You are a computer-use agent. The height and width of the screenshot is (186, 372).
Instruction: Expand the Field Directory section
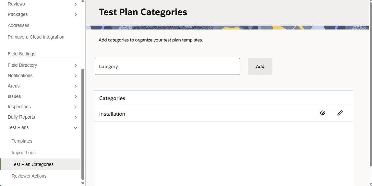tap(76, 65)
